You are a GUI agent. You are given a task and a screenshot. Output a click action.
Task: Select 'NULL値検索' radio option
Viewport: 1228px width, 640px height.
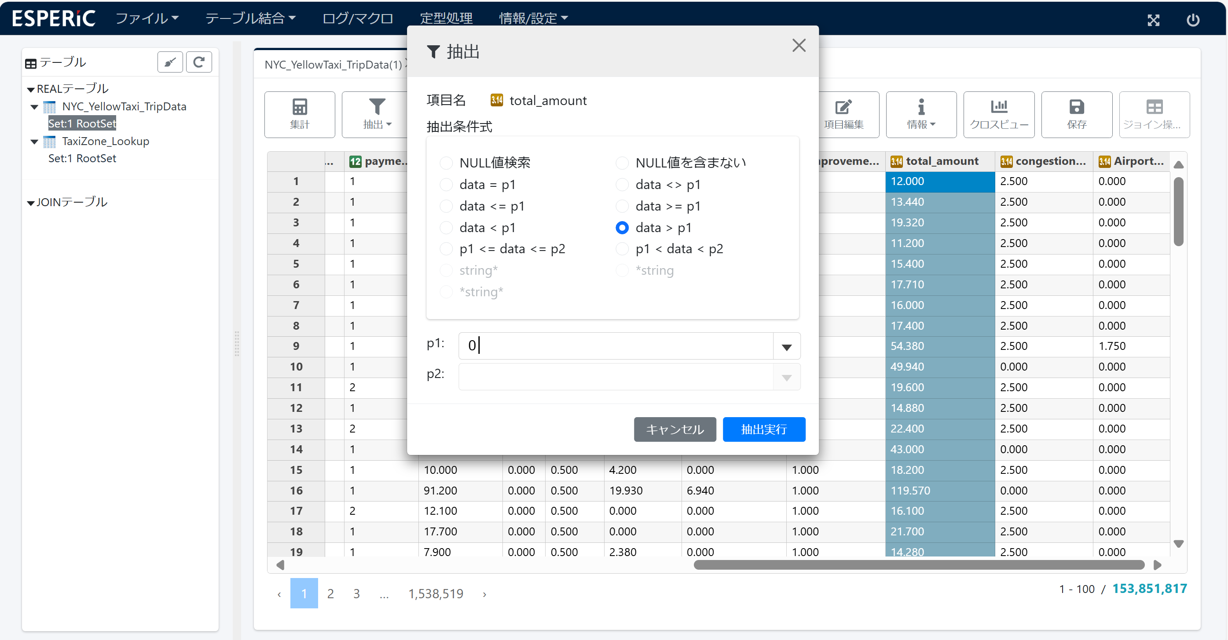pyautogui.click(x=446, y=163)
